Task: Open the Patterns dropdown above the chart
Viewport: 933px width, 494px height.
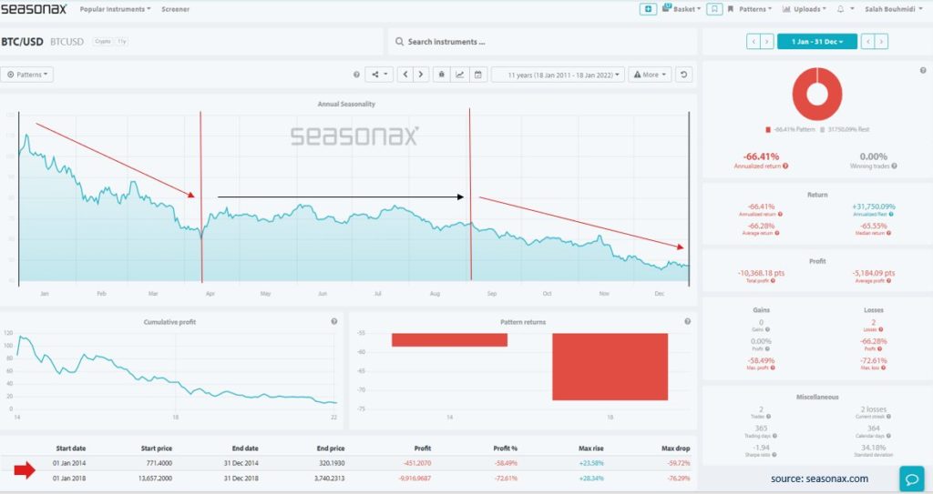Action: [x=26, y=75]
